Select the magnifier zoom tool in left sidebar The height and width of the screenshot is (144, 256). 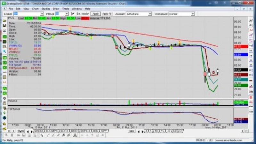[4, 51]
